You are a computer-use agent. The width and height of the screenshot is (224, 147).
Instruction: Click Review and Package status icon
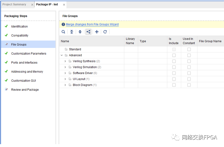pyautogui.click(x=6, y=90)
